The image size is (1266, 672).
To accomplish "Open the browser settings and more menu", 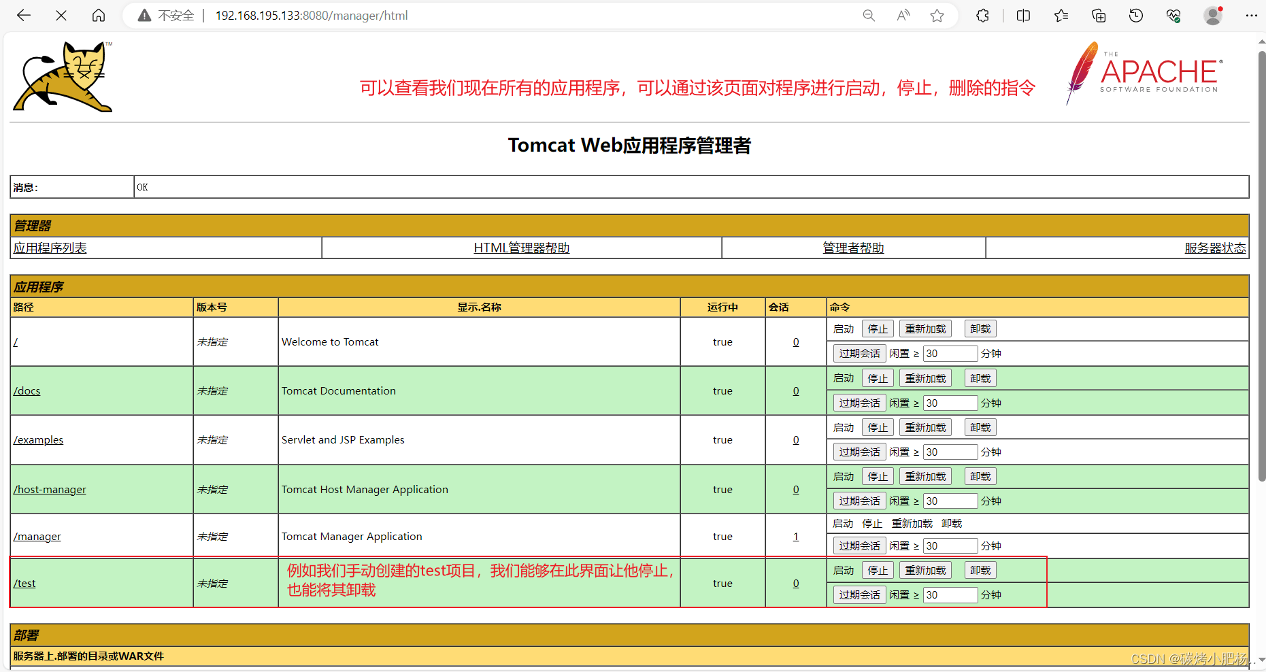I will click(1251, 16).
